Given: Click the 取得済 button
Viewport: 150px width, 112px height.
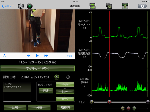Looking at the screenshot, I should (65, 107).
